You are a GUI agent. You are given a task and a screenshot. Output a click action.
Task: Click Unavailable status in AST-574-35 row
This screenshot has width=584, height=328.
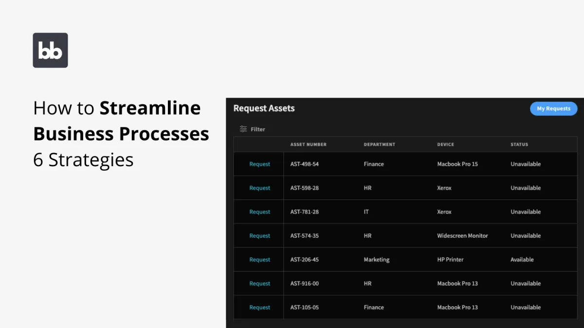click(x=526, y=236)
